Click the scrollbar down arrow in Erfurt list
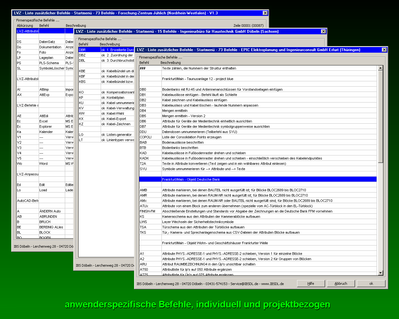Image resolution: width=399 pixels, height=319 pixels. click(x=380, y=273)
